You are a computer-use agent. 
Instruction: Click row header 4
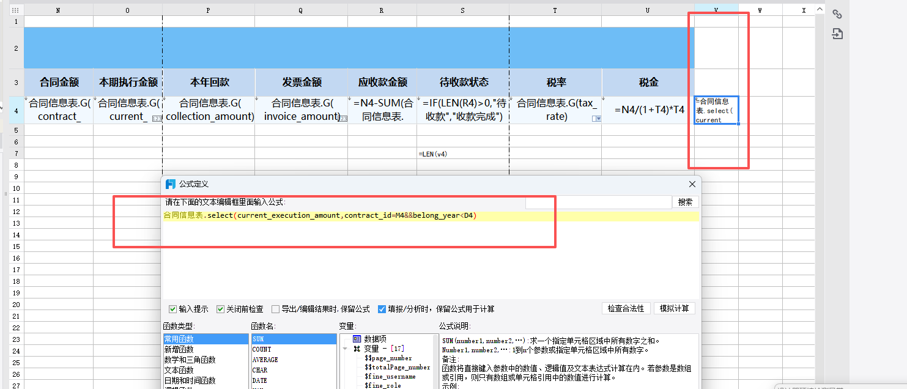click(16, 110)
